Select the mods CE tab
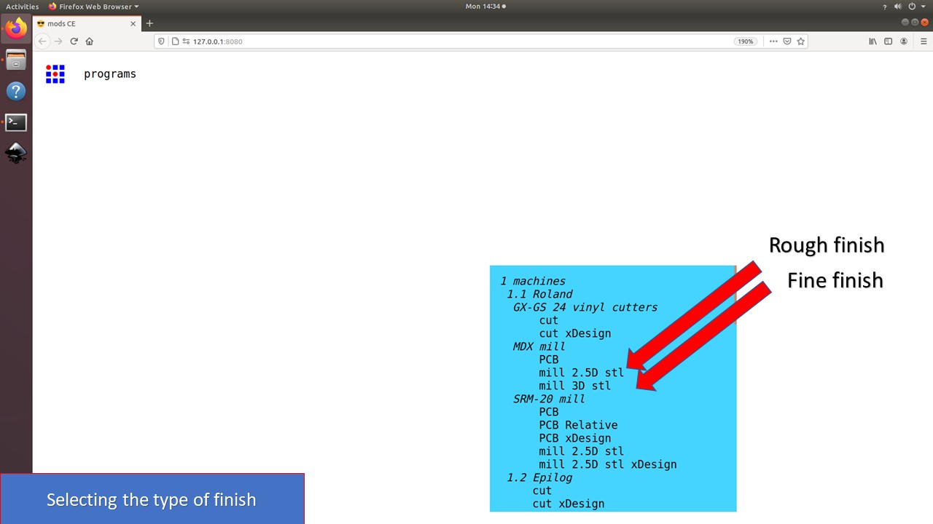The height and width of the screenshot is (524, 933). 86,23
